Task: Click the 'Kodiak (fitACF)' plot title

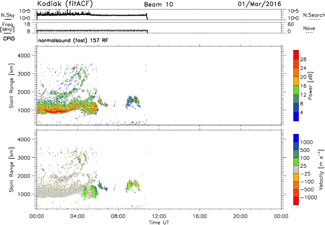Action: pos(65,4)
